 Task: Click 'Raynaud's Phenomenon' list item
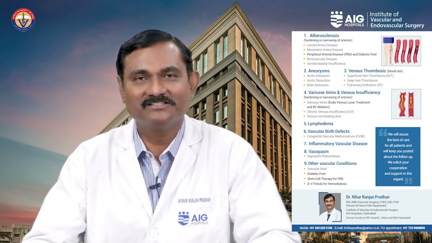324,156
